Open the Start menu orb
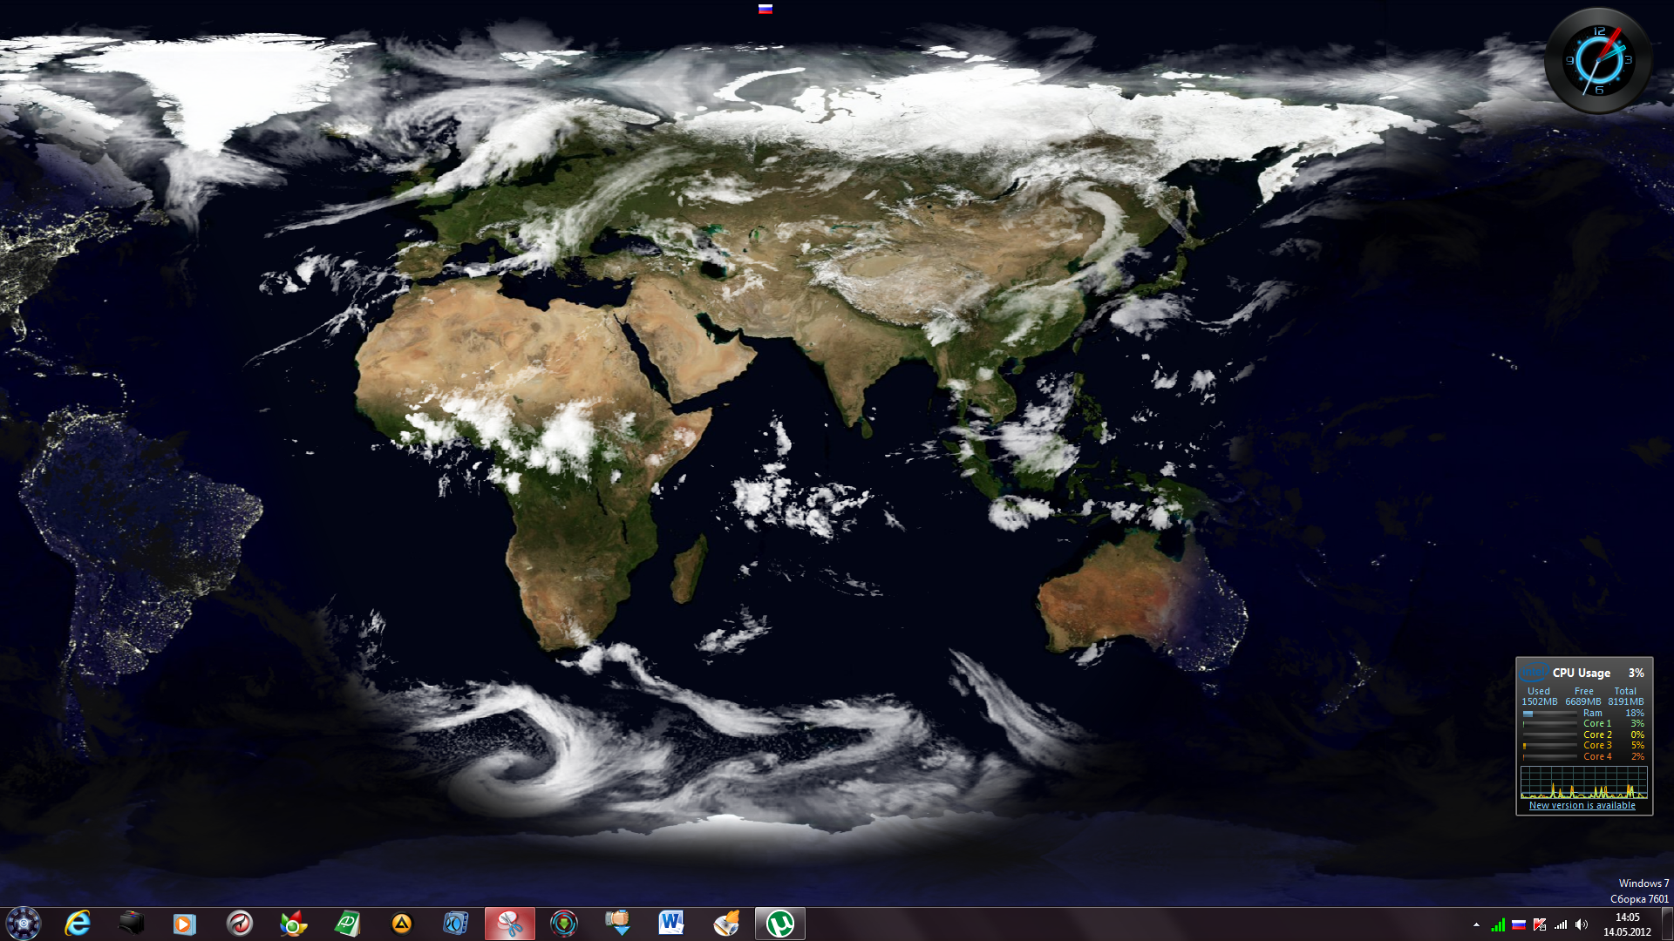Image resolution: width=1674 pixels, height=941 pixels. coord(24,923)
